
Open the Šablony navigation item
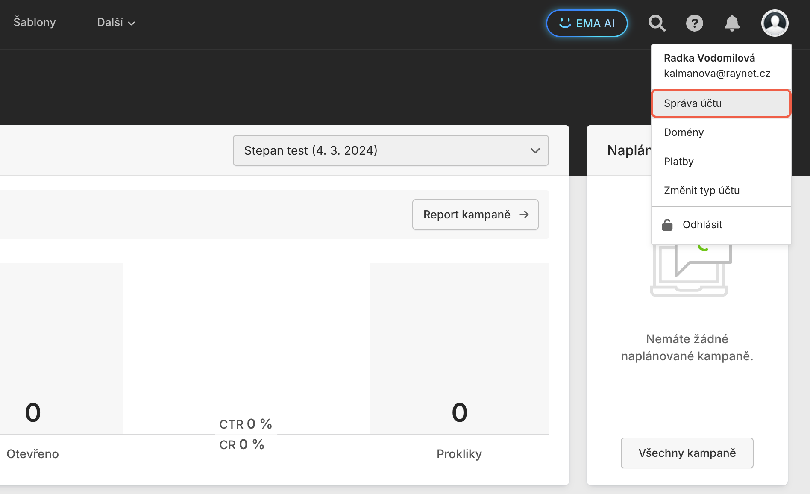click(35, 22)
